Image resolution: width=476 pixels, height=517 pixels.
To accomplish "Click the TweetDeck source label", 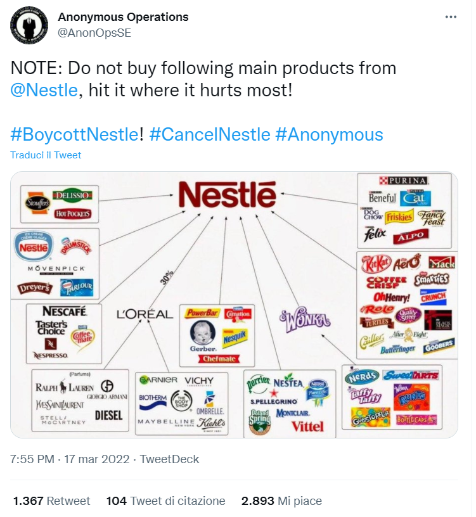I will pyautogui.click(x=169, y=459).
